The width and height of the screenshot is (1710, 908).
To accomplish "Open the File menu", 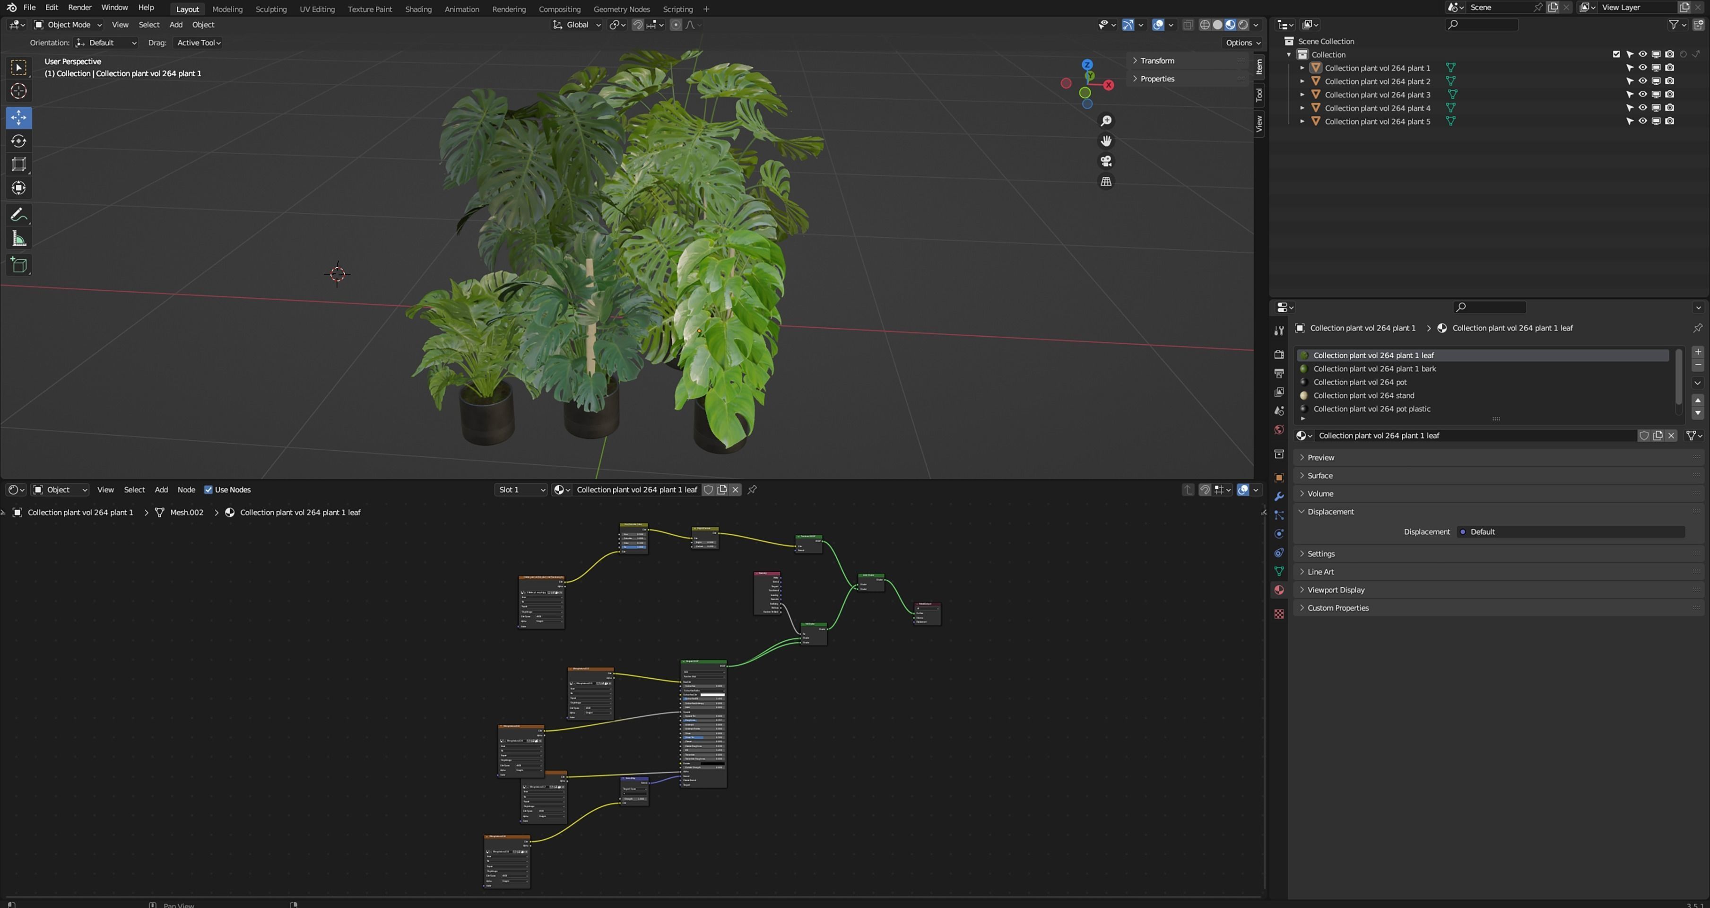I will pos(29,7).
